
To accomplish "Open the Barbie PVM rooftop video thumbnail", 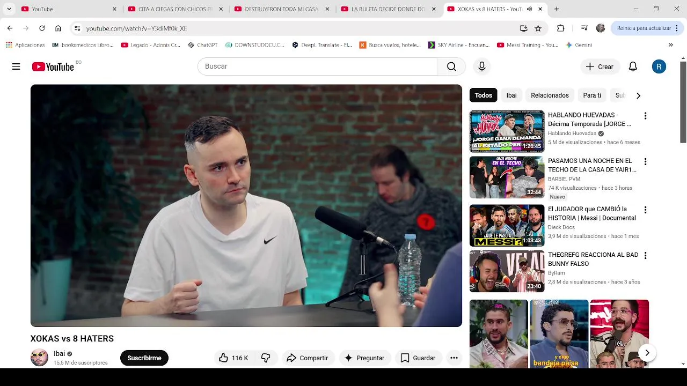I will [507, 177].
